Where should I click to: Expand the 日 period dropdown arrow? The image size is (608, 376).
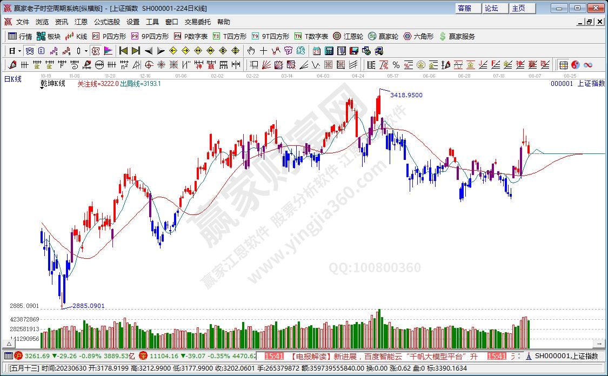tap(19, 51)
